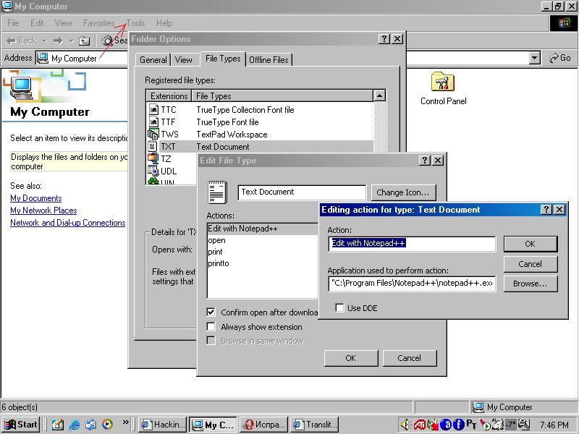Open the My Network Places link
The height and width of the screenshot is (434, 579).
pos(43,210)
